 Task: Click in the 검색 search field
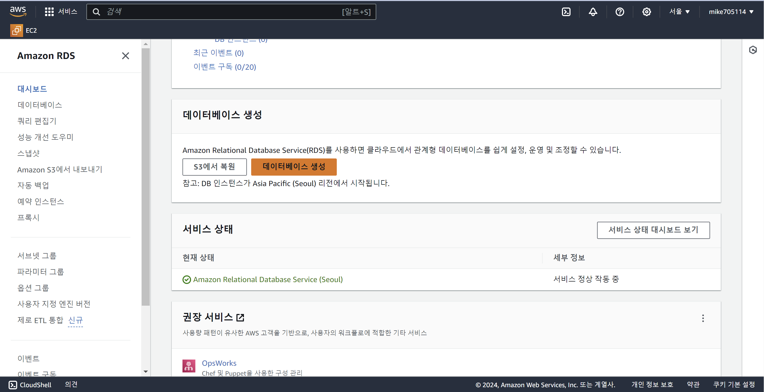point(222,12)
